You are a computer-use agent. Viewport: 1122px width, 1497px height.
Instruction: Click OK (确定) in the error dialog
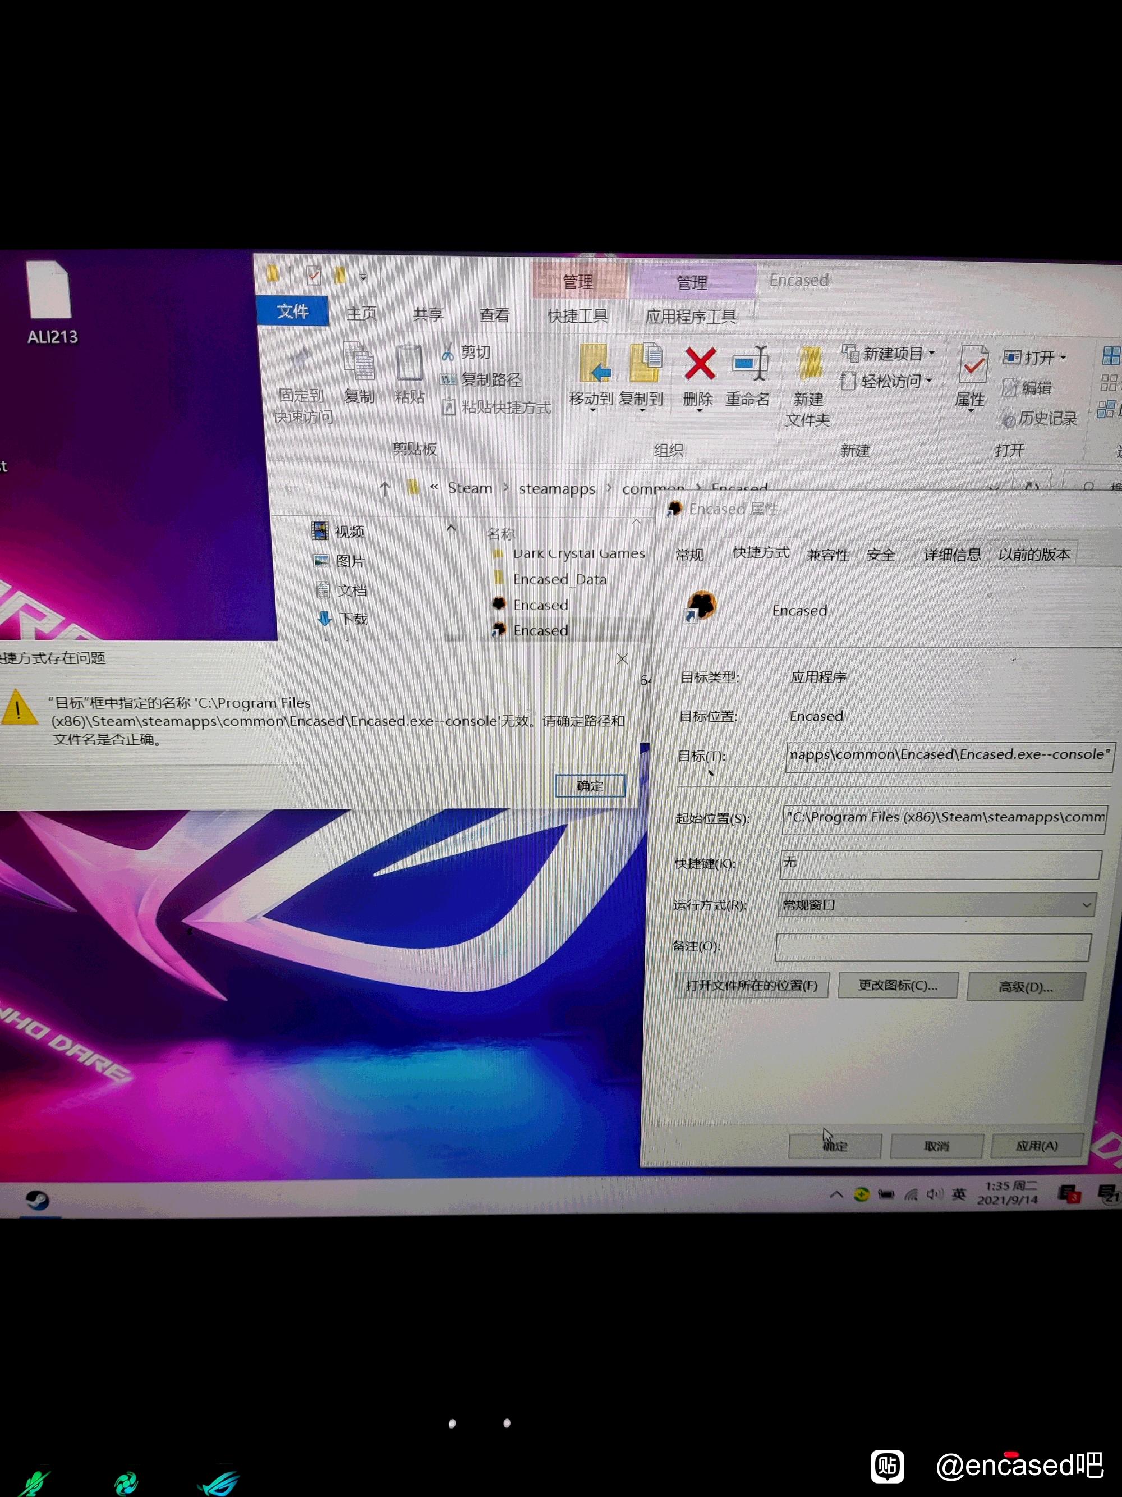(590, 786)
